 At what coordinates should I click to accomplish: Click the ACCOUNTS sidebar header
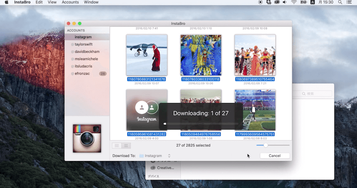[76, 30]
